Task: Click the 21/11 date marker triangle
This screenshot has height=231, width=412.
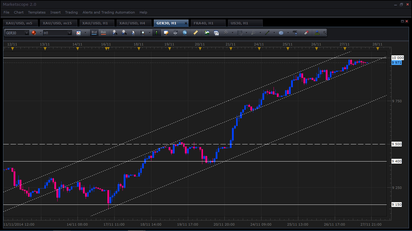Action: (x=231, y=48)
